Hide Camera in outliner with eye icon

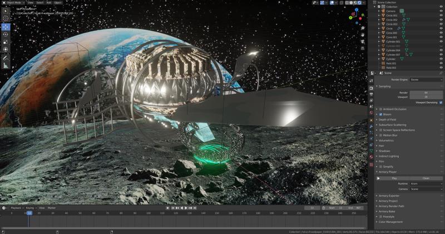pyautogui.click(x=441, y=11)
